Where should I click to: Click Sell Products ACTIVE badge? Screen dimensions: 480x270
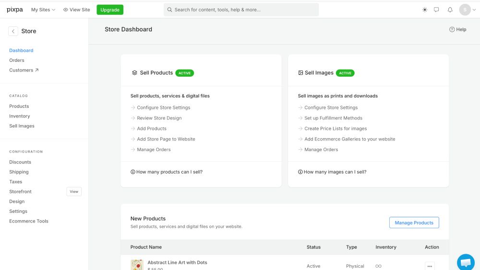coord(185,73)
